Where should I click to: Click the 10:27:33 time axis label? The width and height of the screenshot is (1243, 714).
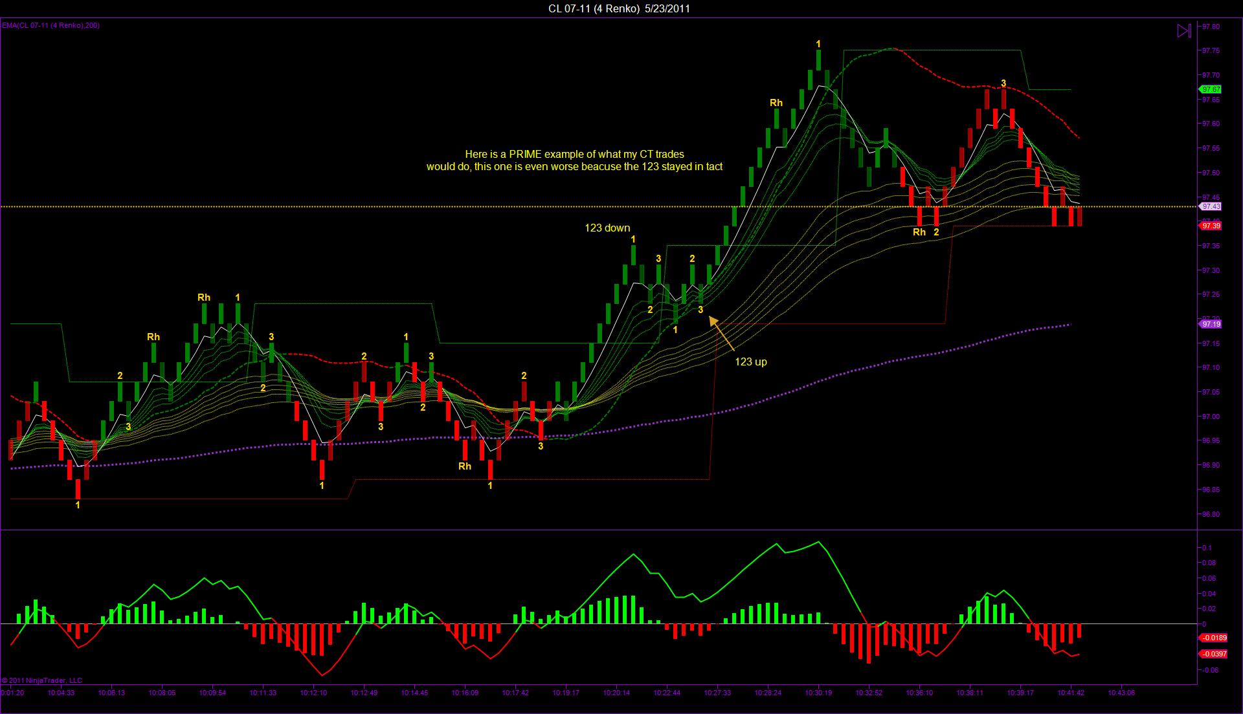coord(717,693)
